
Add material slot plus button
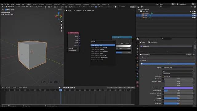(195, 46)
